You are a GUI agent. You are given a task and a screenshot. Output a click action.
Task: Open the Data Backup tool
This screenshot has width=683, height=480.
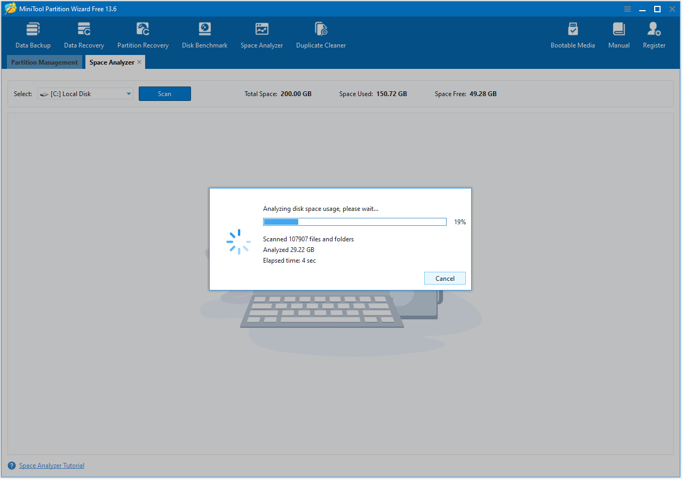point(33,35)
